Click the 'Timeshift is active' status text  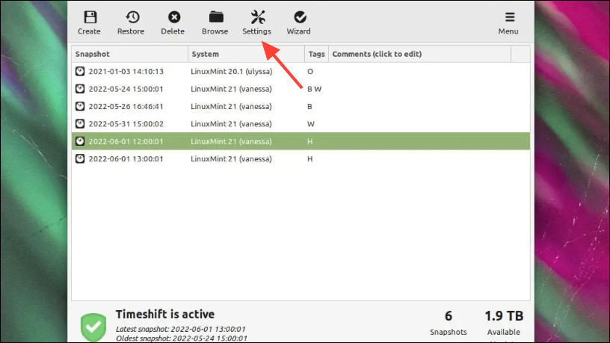point(165,314)
